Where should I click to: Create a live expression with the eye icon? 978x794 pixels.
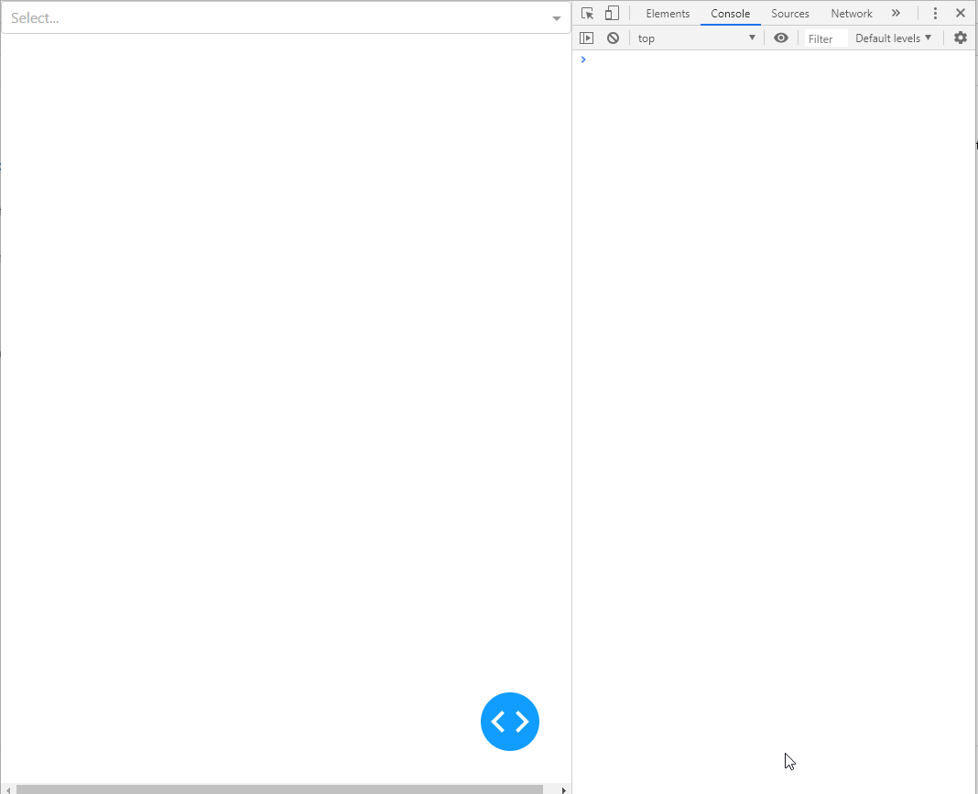(781, 38)
